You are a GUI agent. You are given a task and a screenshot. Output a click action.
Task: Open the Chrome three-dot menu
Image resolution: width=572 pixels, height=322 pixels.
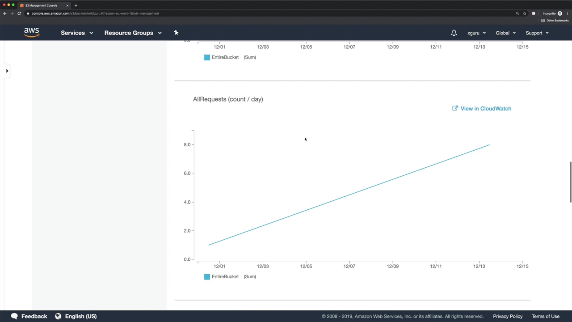tap(567, 13)
